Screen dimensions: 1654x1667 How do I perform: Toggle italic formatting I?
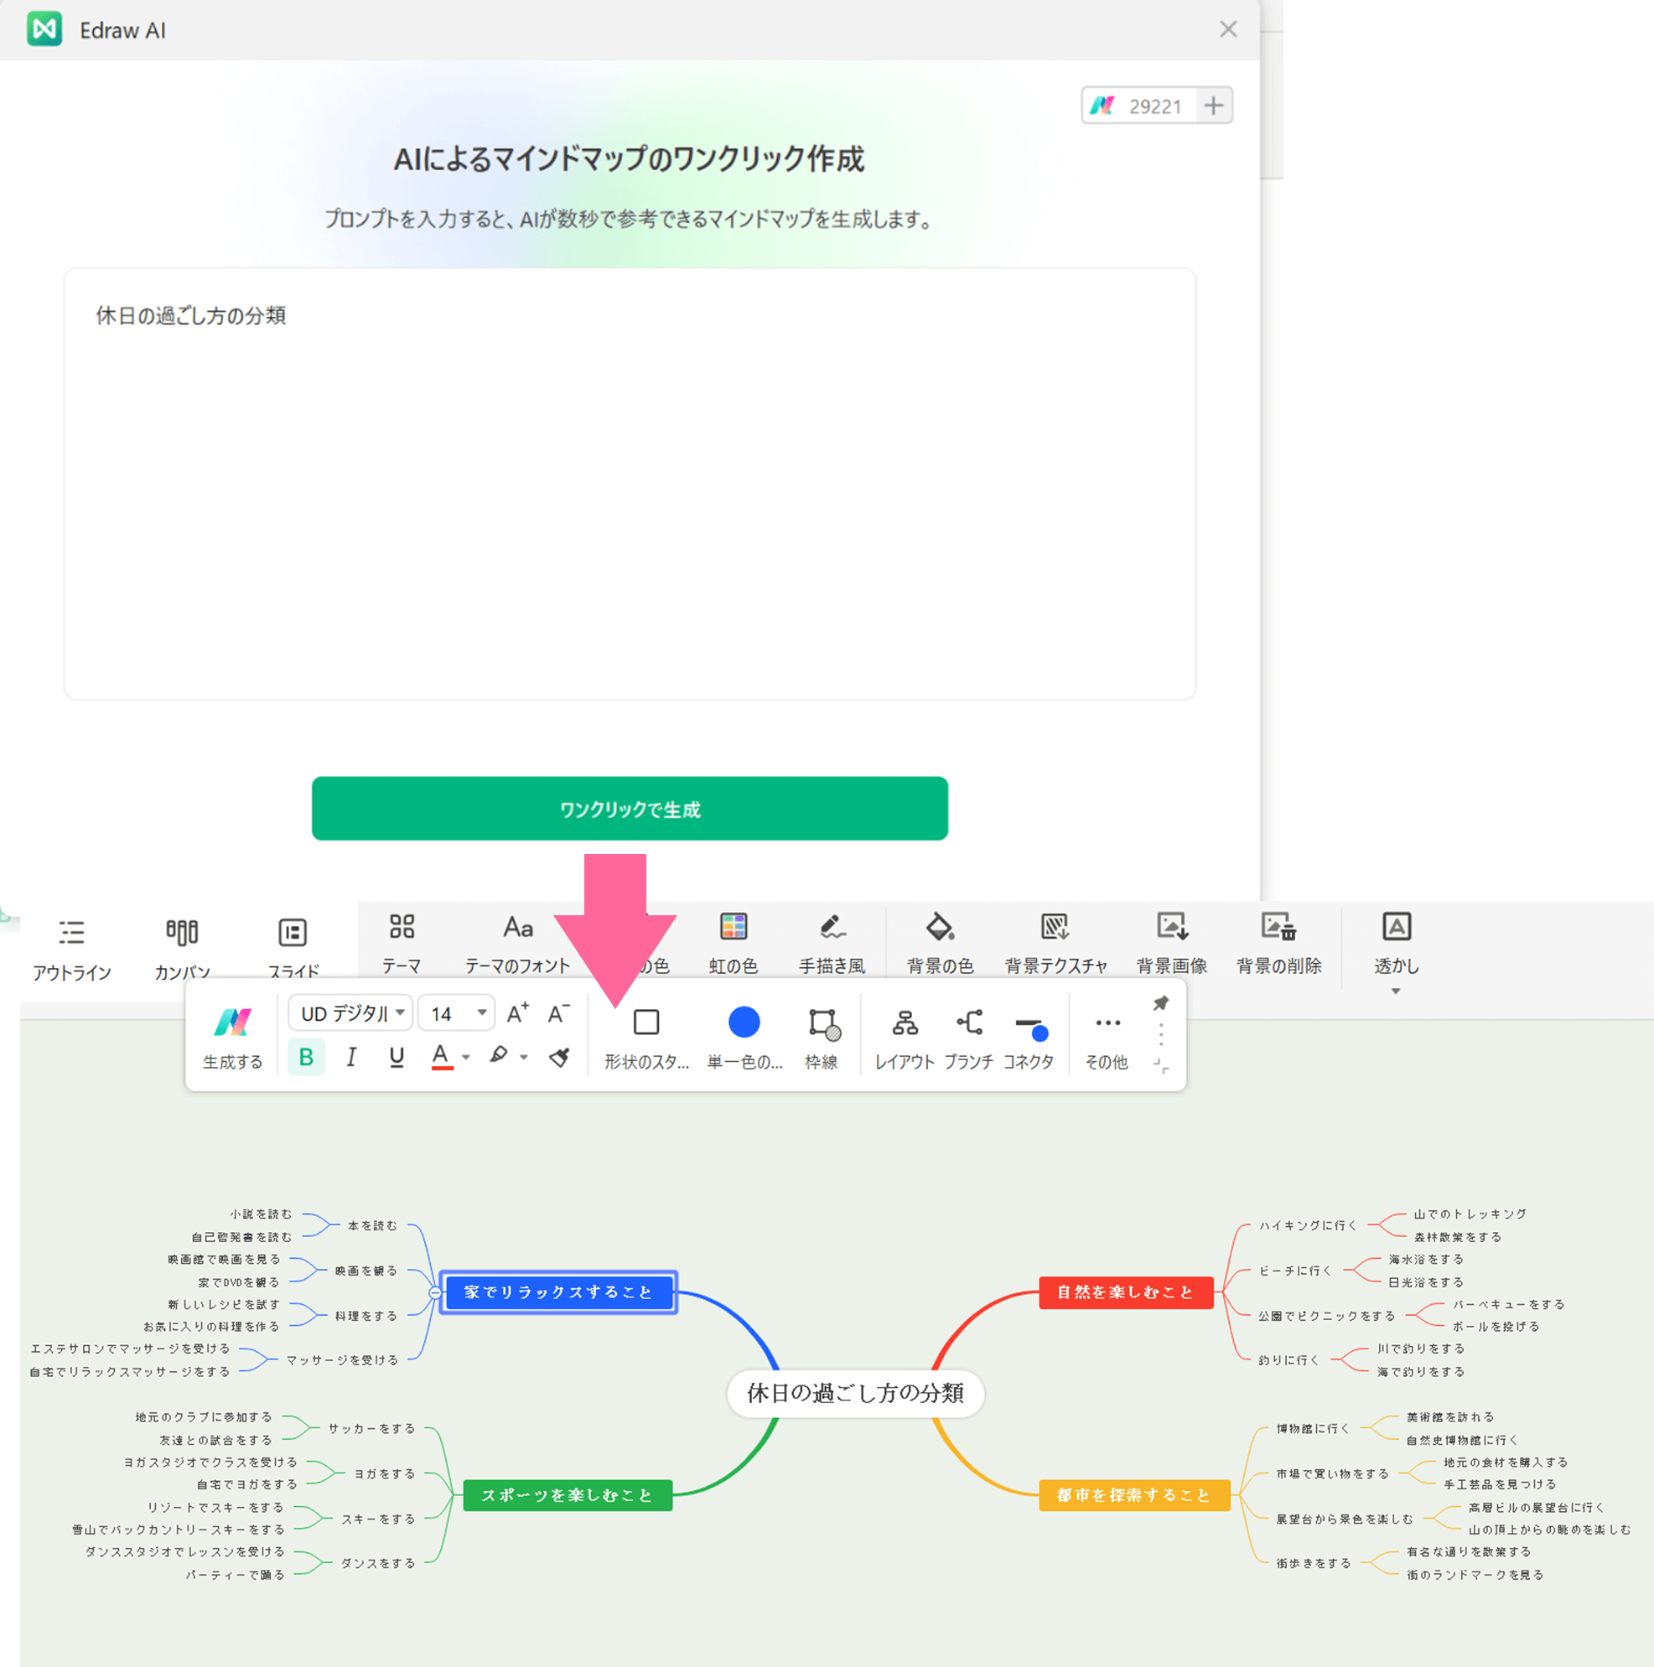coord(350,1057)
